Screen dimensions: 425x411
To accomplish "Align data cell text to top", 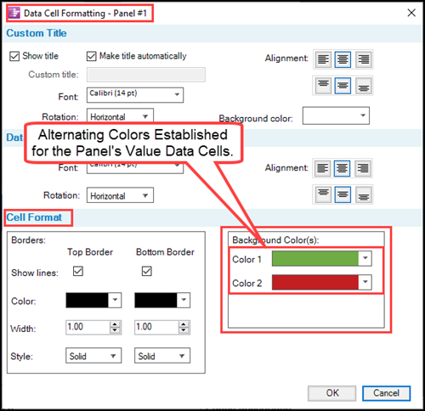I will pyautogui.click(x=323, y=194).
